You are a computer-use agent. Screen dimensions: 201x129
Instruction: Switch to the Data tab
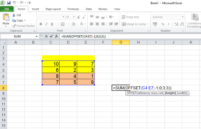pos(89,9)
